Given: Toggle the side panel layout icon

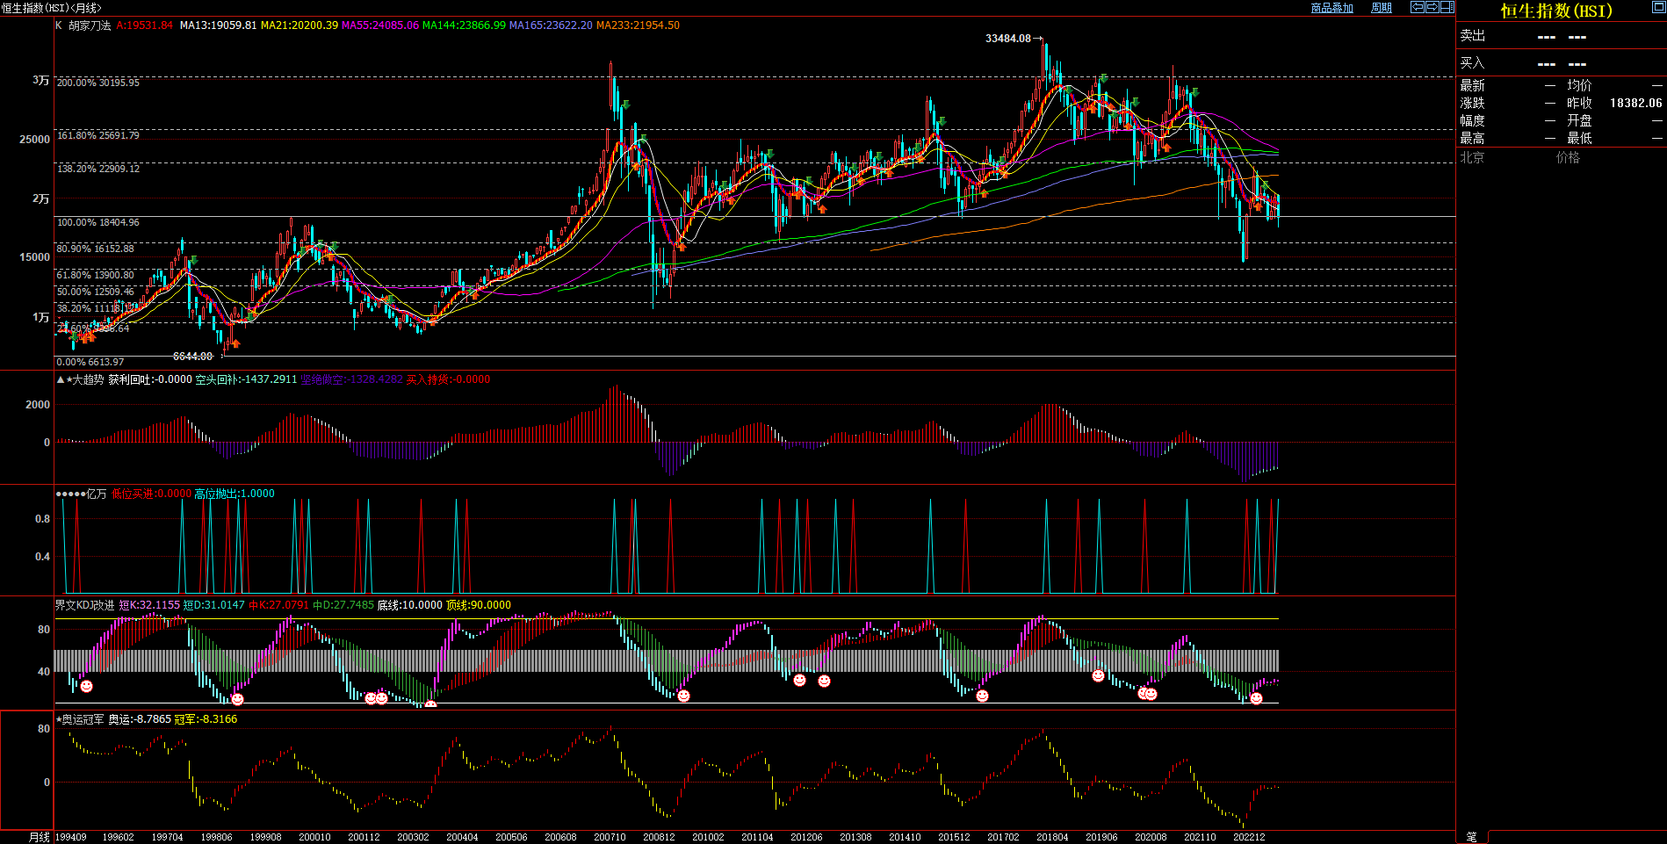Looking at the screenshot, I should pyautogui.click(x=1447, y=7).
